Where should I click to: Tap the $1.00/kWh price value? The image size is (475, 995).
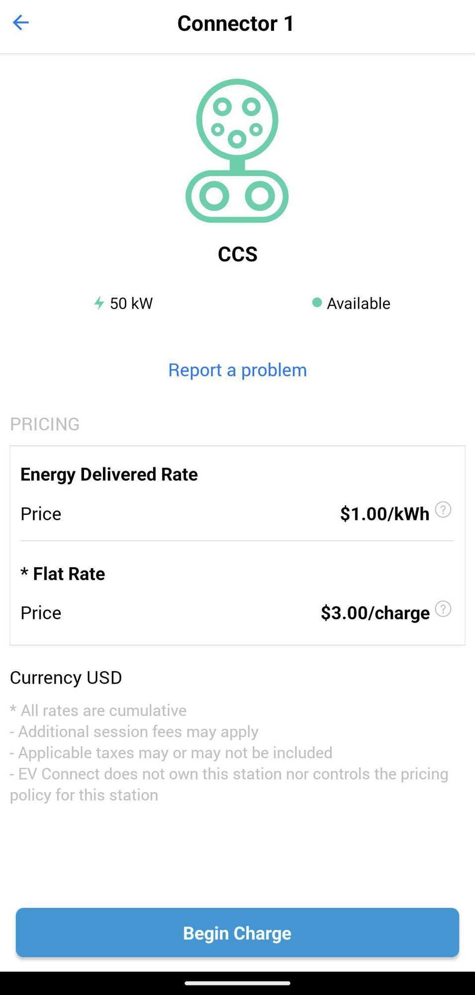384,514
